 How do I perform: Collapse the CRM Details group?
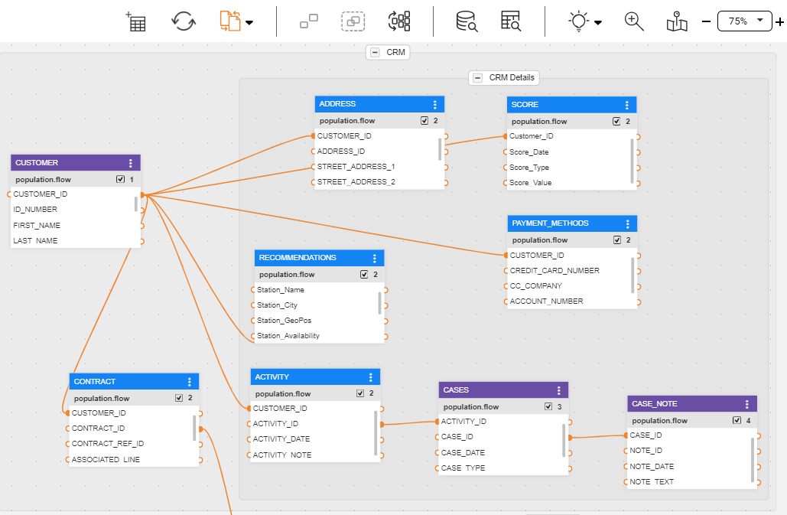point(478,78)
